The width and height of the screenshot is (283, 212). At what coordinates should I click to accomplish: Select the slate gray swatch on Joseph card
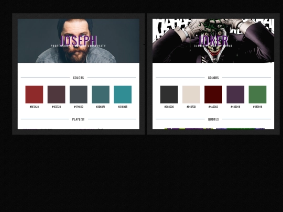pos(79,94)
